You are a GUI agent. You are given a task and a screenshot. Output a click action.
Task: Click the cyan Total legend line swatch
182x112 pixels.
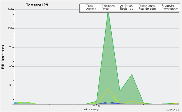point(83,6)
